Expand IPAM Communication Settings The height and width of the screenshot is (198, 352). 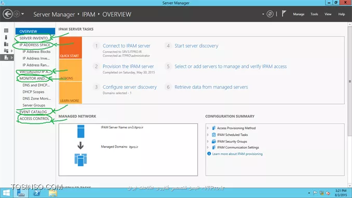tap(208, 148)
